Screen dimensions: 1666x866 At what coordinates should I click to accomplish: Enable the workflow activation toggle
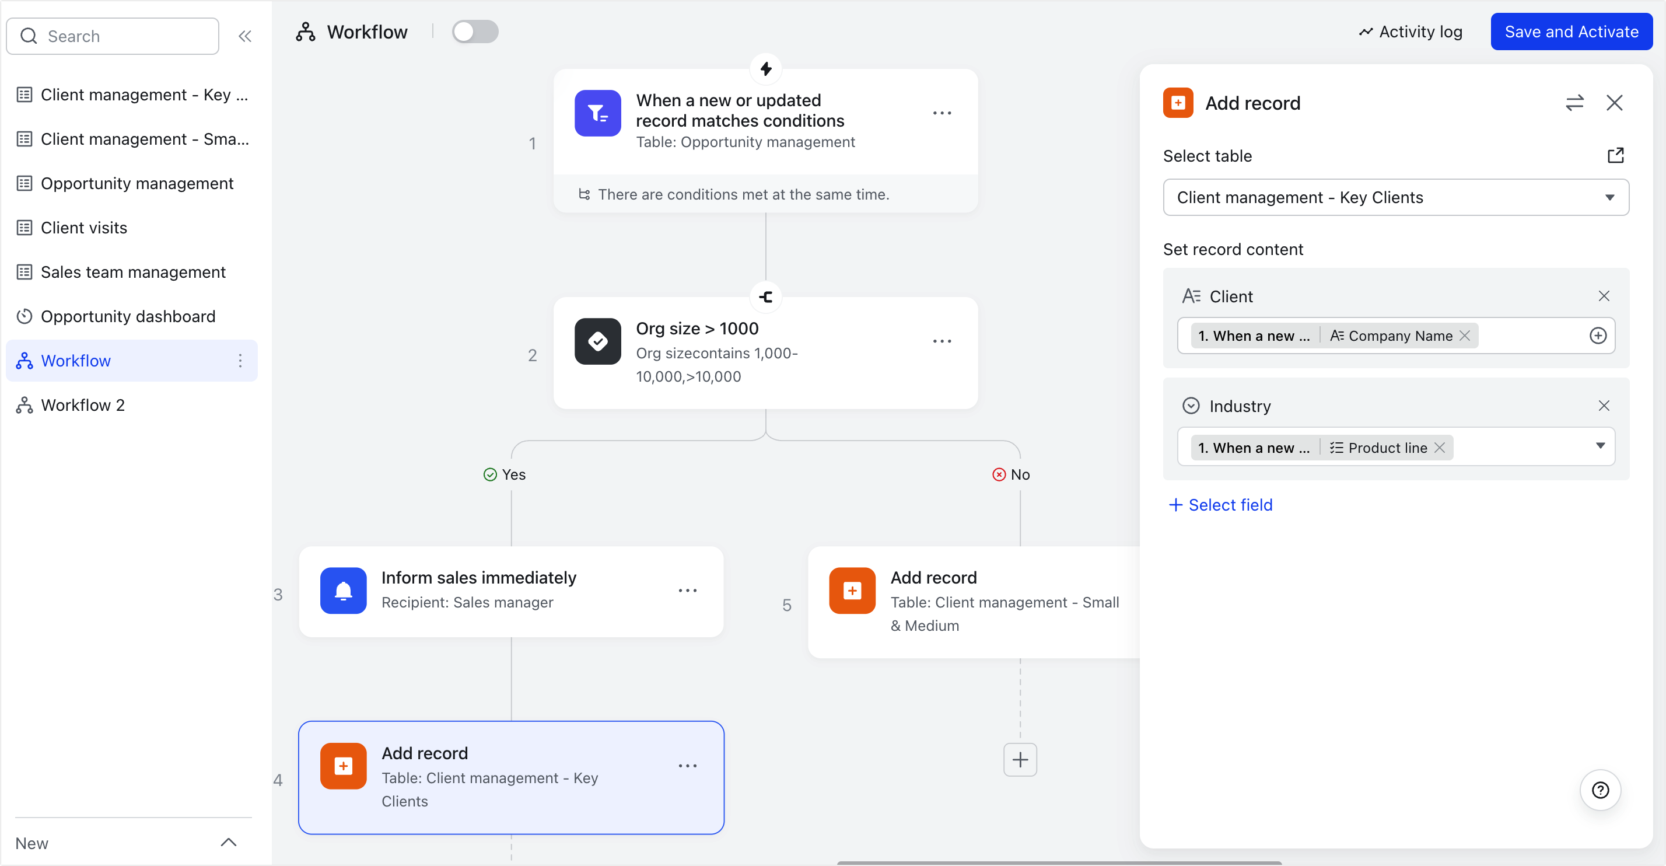click(475, 31)
